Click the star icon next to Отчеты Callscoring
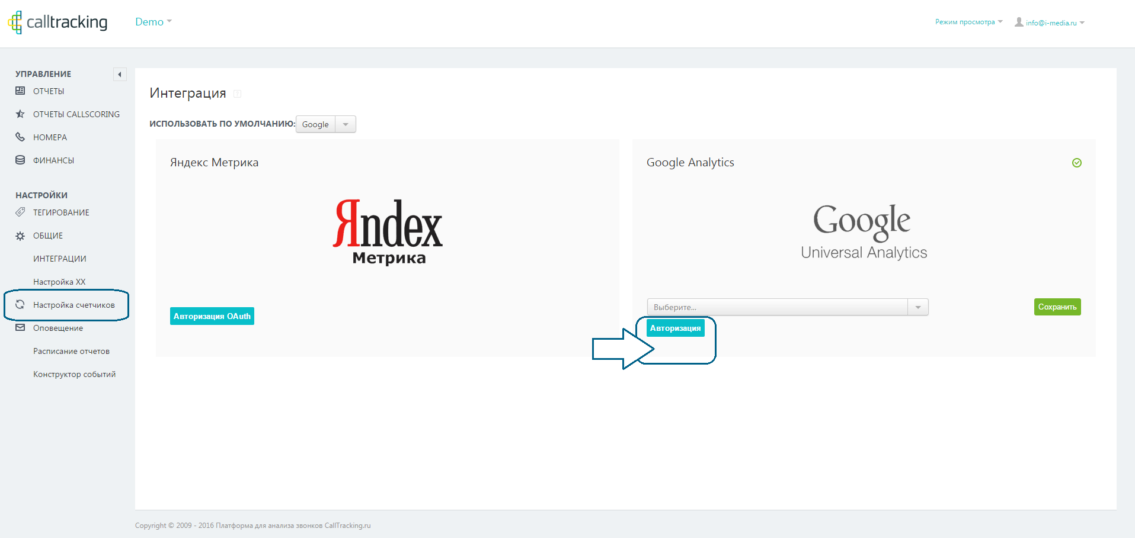Viewport: 1135px width, 538px height. pyautogui.click(x=20, y=114)
